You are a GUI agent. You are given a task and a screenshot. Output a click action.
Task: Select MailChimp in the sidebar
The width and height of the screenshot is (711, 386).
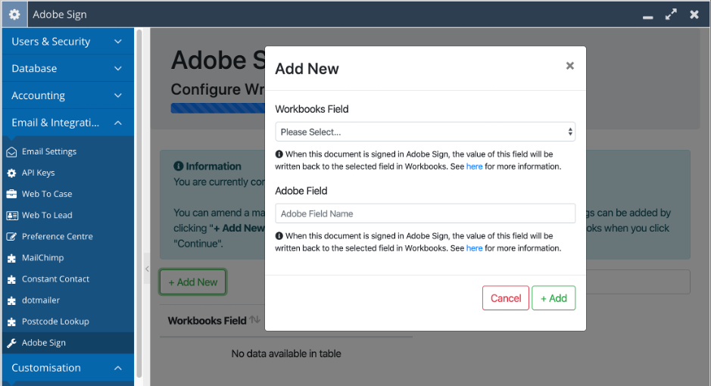coord(68,258)
